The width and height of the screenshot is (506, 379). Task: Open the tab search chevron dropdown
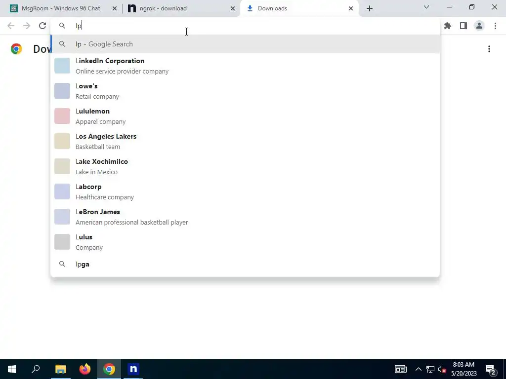pos(426,7)
